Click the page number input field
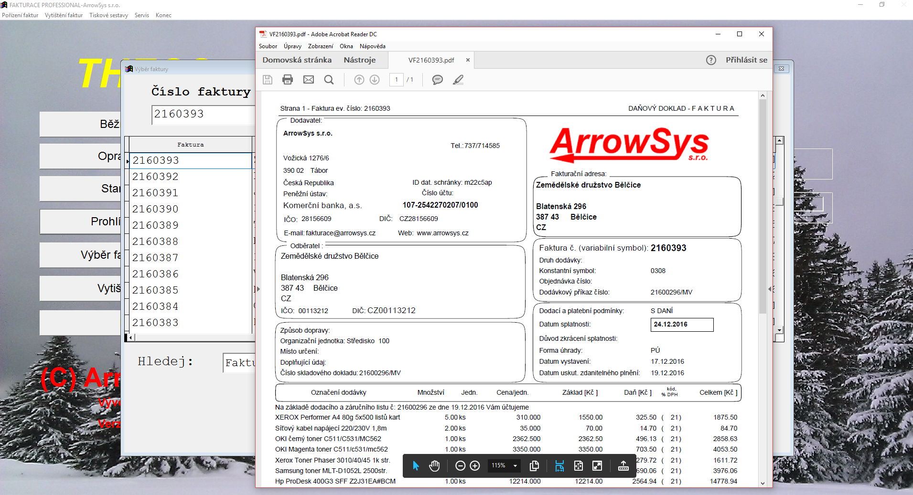The width and height of the screenshot is (913, 495). coord(396,80)
